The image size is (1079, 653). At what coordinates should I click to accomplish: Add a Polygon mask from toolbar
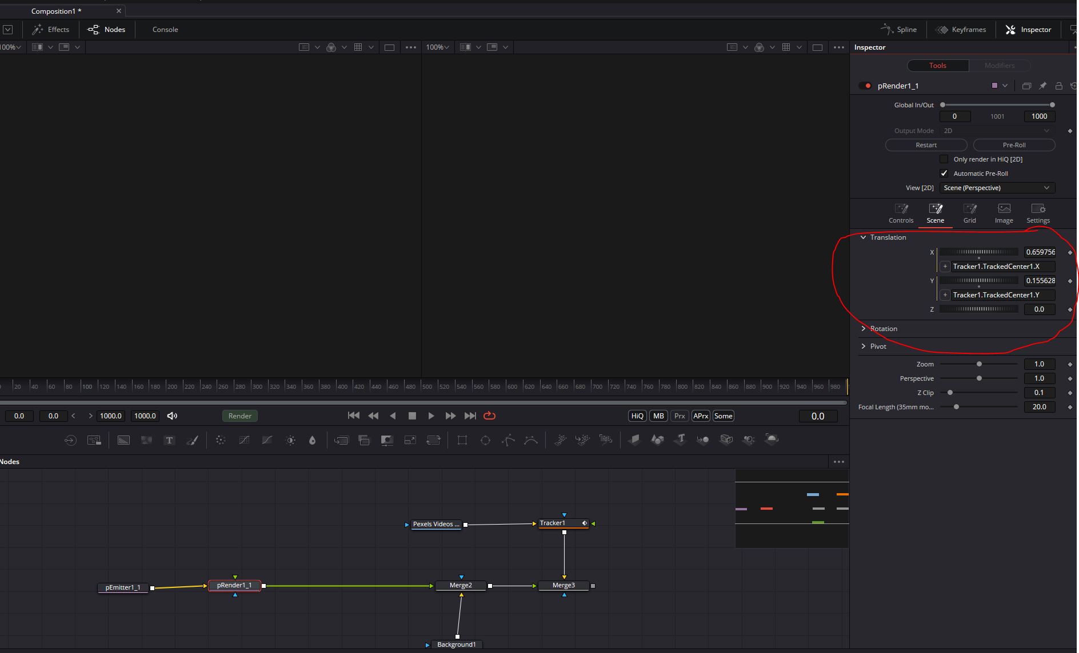pyautogui.click(x=508, y=440)
